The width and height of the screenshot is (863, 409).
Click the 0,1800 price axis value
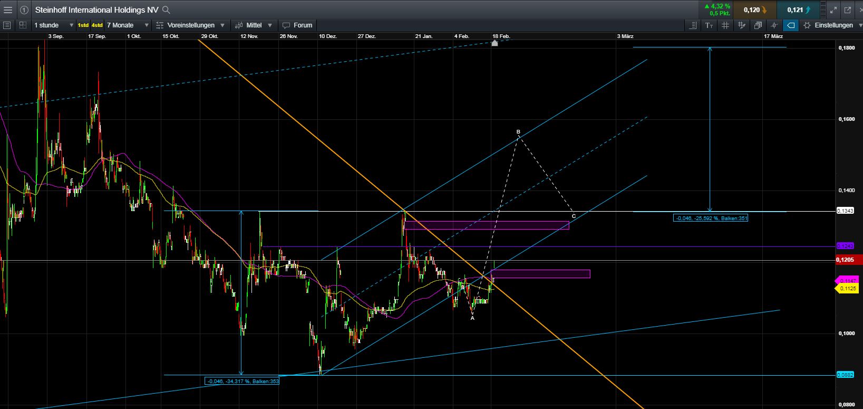point(846,48)
